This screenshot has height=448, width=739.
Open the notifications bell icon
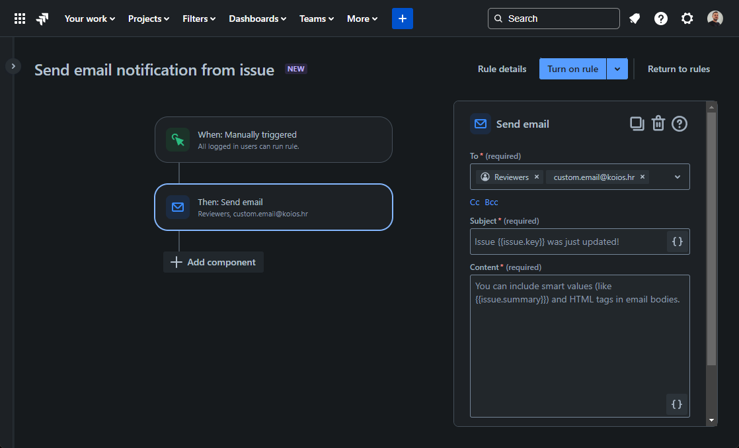click(x=634, y=18)
